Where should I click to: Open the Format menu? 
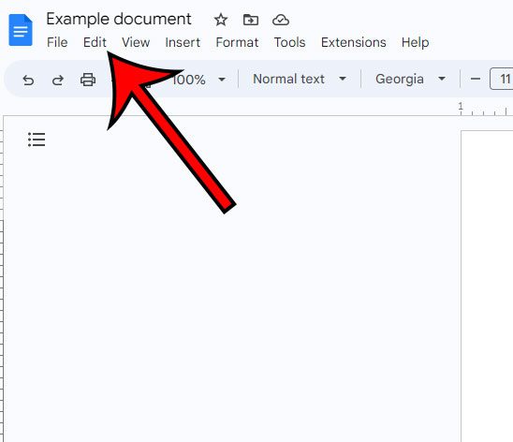(237, 42)
